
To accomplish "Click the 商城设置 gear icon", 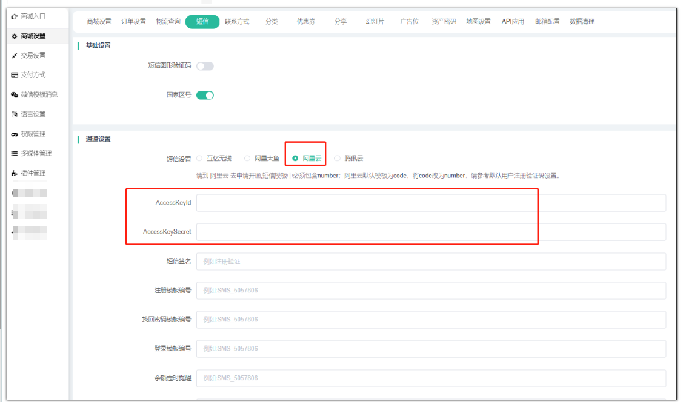I will tap(15, 36).
